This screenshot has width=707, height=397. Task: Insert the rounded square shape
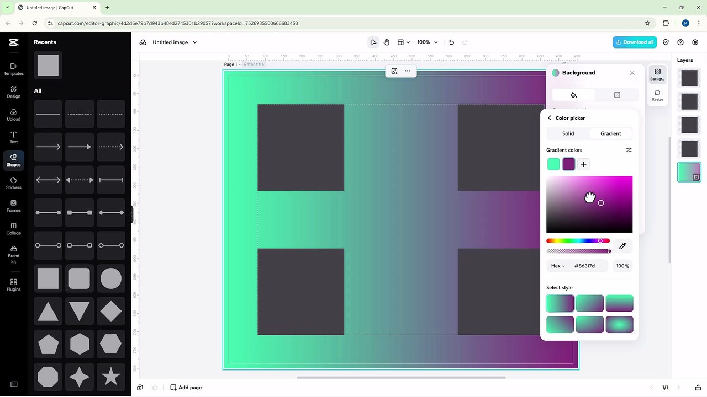pos(80,278)
